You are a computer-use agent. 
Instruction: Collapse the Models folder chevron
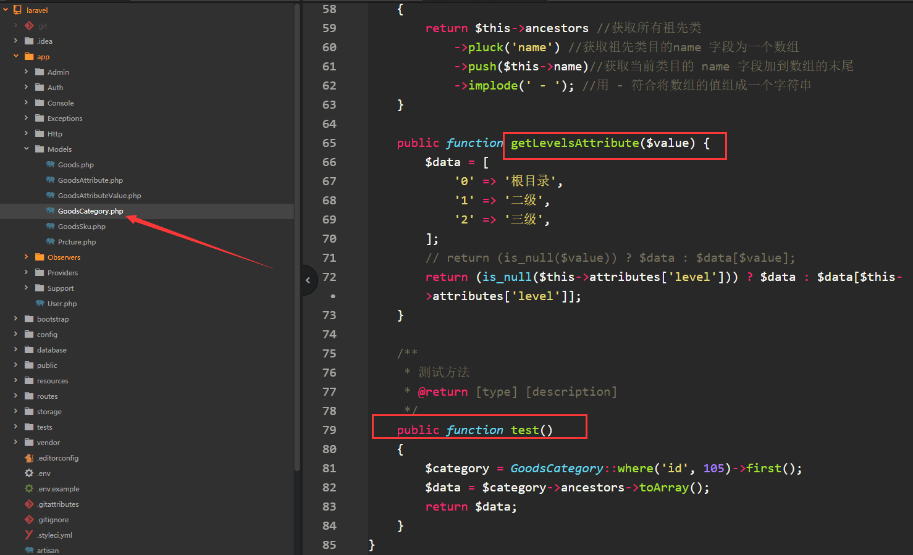pos(27,149)
